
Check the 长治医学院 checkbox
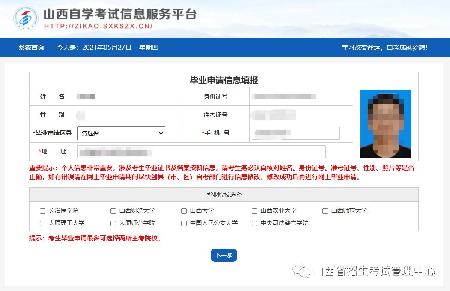pos(42,211)
